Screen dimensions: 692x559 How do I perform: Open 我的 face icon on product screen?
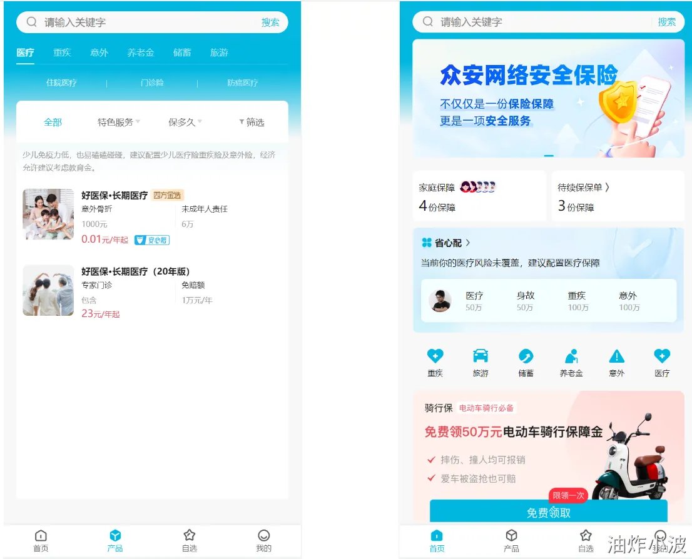[x=264, y=535]
